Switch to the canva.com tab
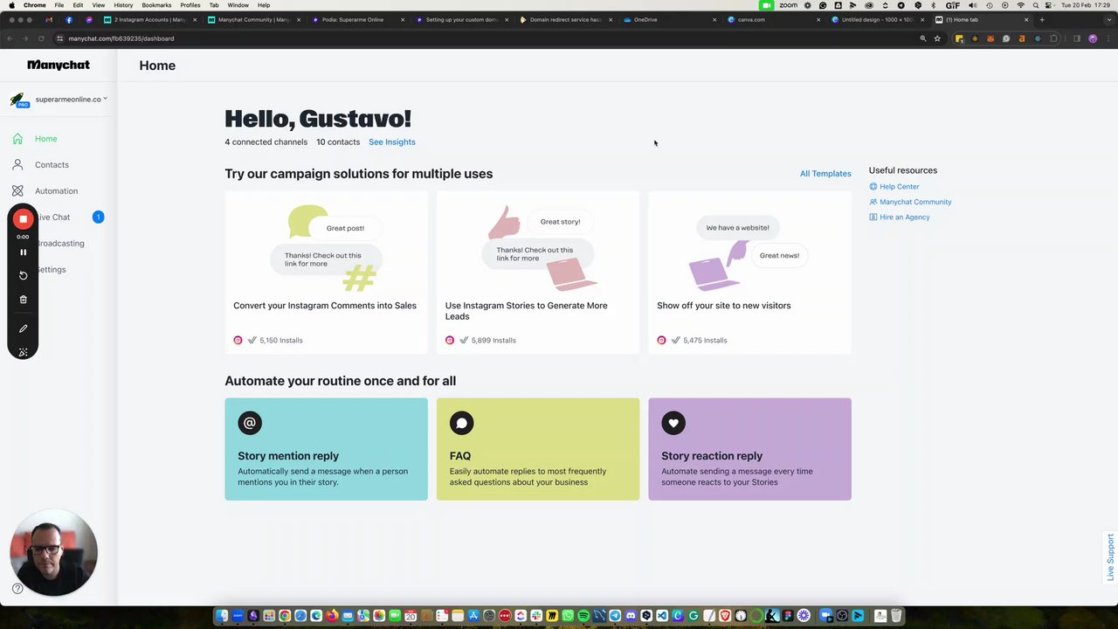This screenshot has height=629, width=1118. [772, 19]
